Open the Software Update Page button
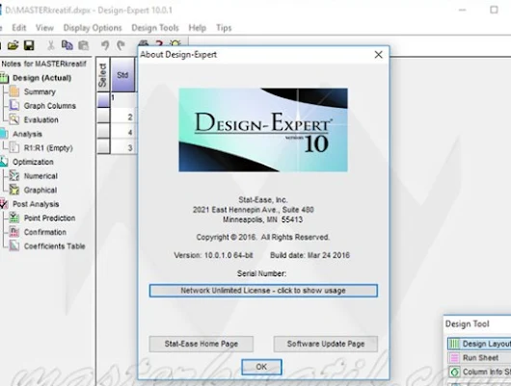511x386 pixels. [326, 344]
